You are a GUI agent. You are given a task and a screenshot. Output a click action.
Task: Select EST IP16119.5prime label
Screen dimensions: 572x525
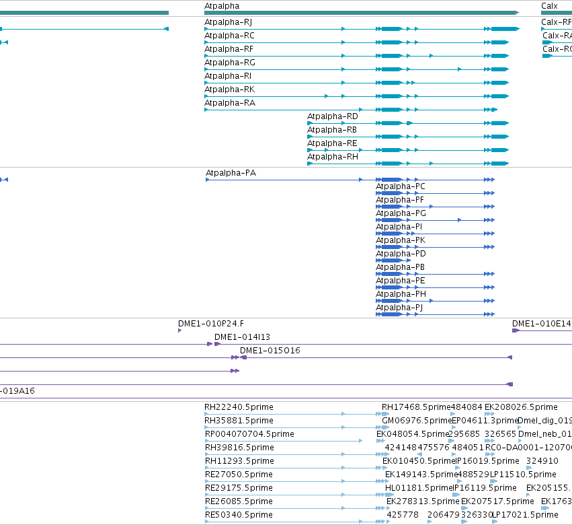(x=485, y=488)
